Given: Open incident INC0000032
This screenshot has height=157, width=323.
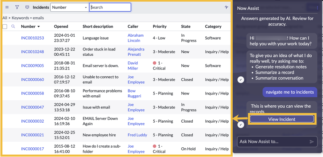Looking at the screenshot, I should tap(32, 121).
